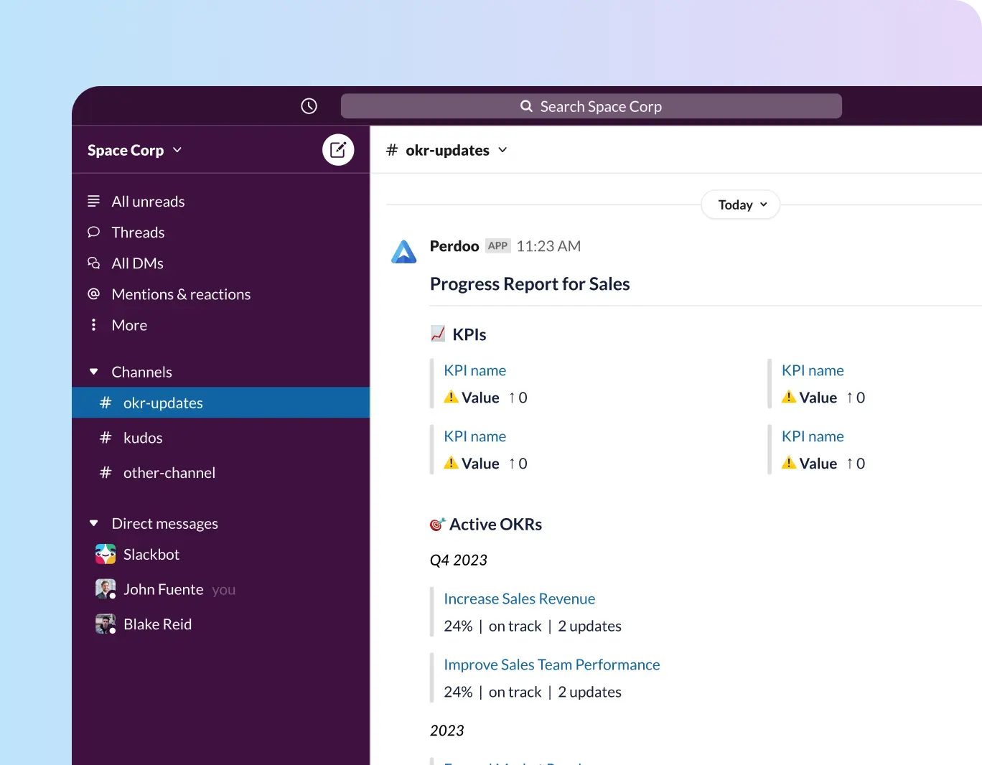Click the hash icon beside kudos
The width and height of the screenshot is (982, 765).
pos(106,438)
